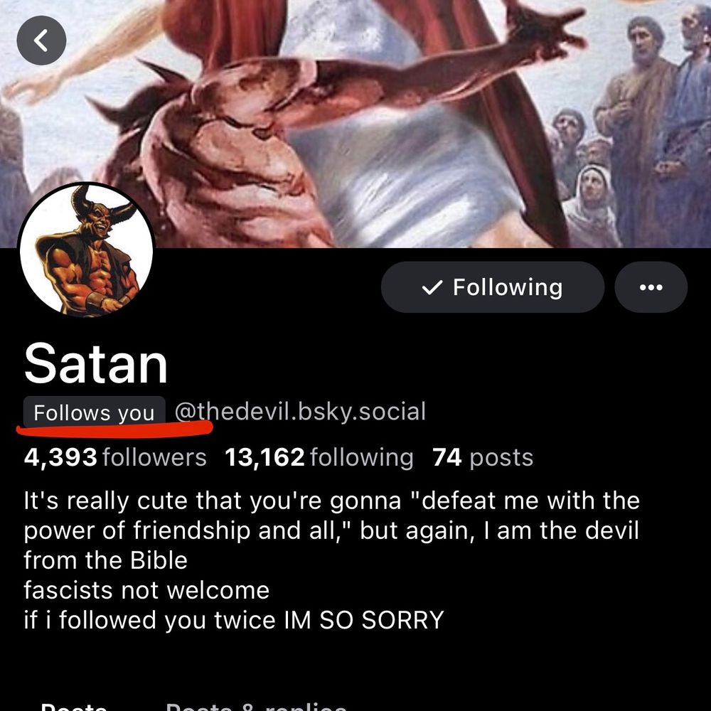Image resolution: width=711 pixels, height=711 pixels.
Task: Tap Follows you indicator to toggle view
Action: point(92,411)
